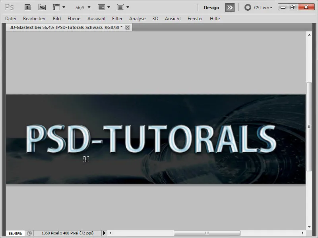This screenshot has height=238, width=318.
Task: Open the Bild menu
Action: click(57, 19)
